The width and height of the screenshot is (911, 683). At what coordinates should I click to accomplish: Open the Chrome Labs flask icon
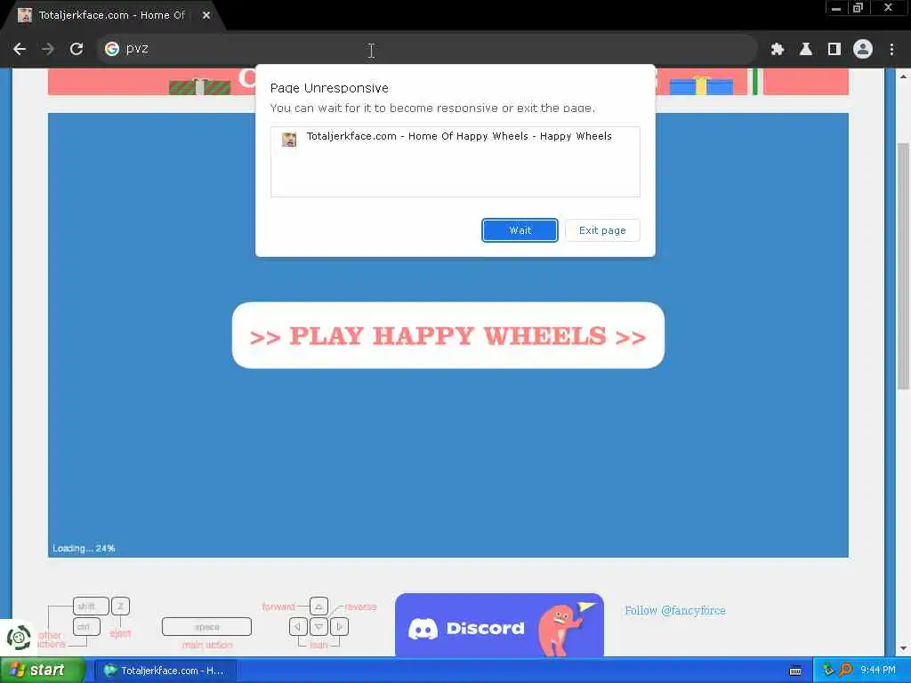coord(806,50)
